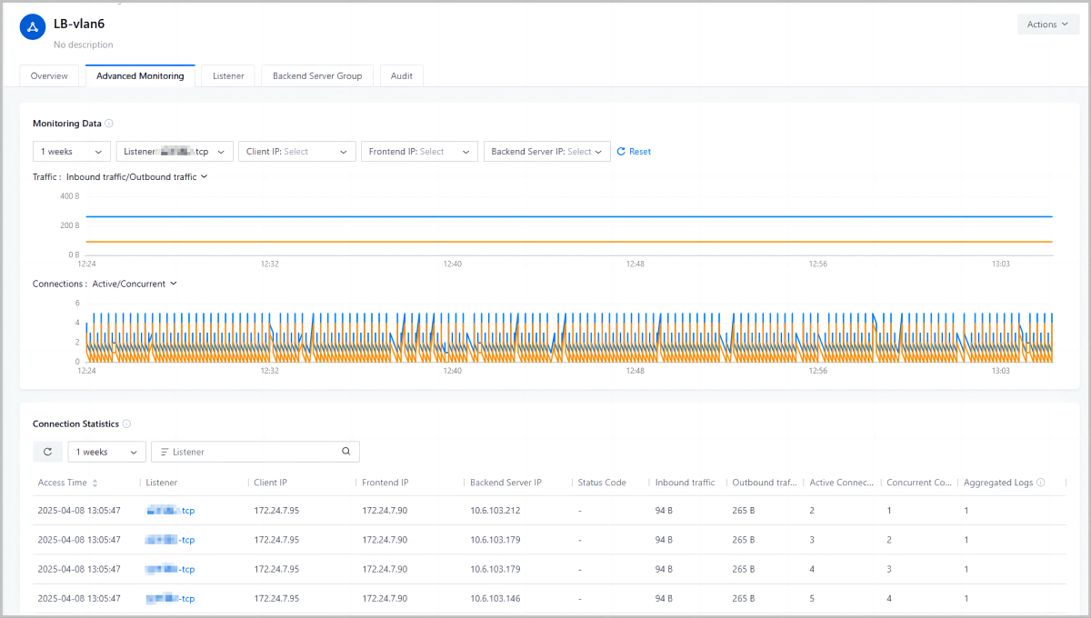The width and height of the screenshot is (1091, 618).
Task: Expand the Frontend IP filter dropdown
Action: [419, 152]
